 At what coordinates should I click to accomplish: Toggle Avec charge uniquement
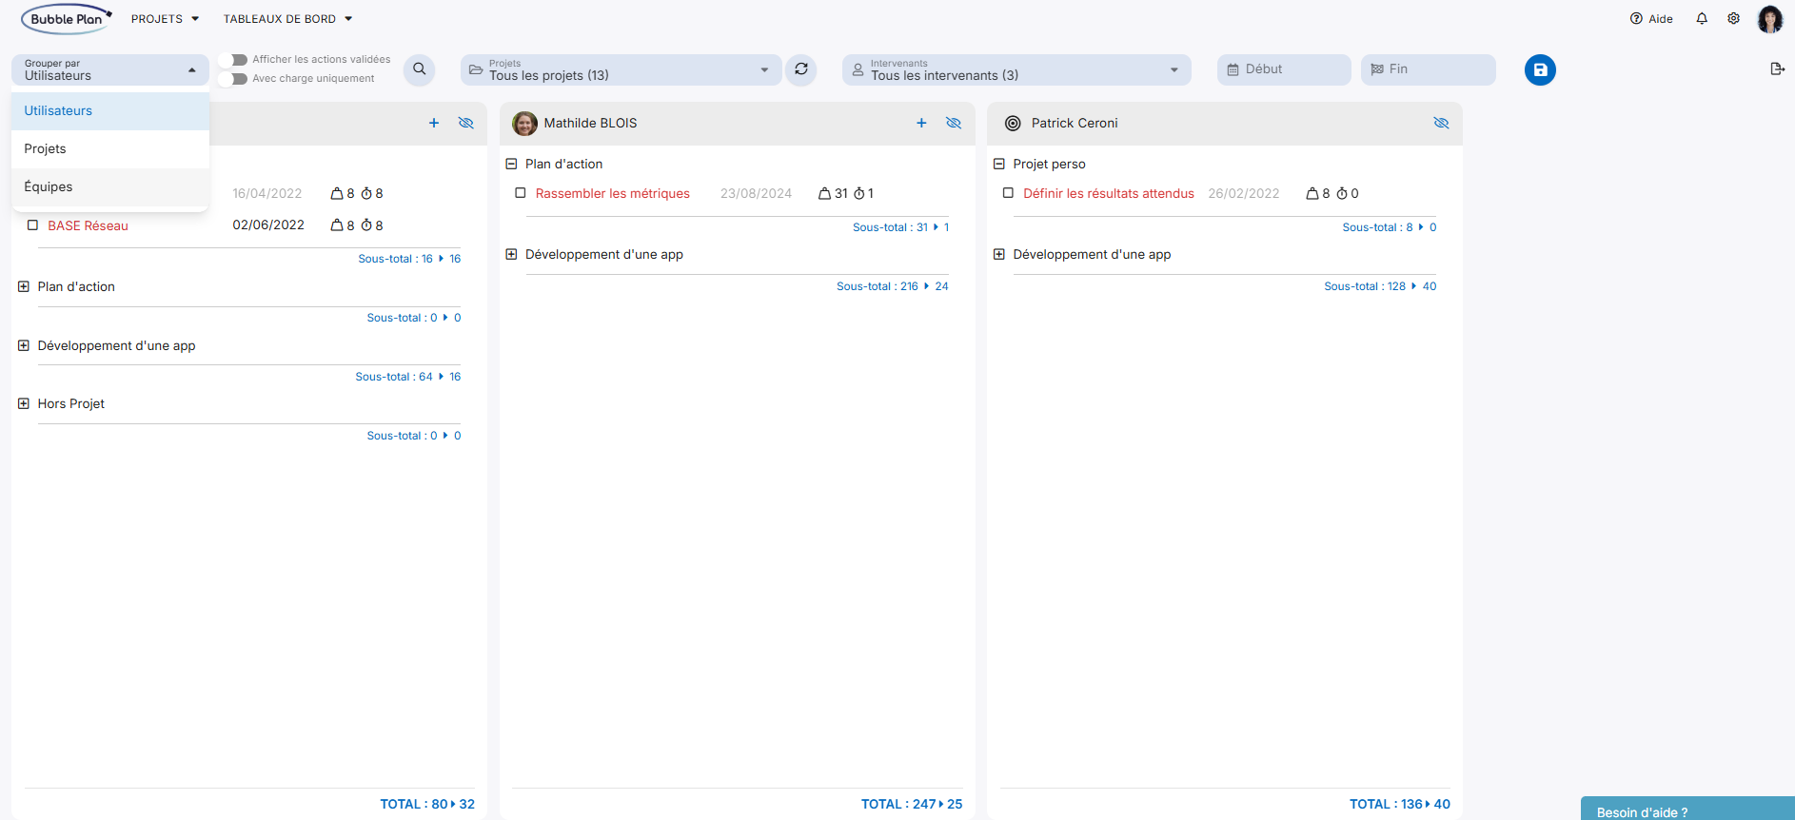click(x=233, y=79)
